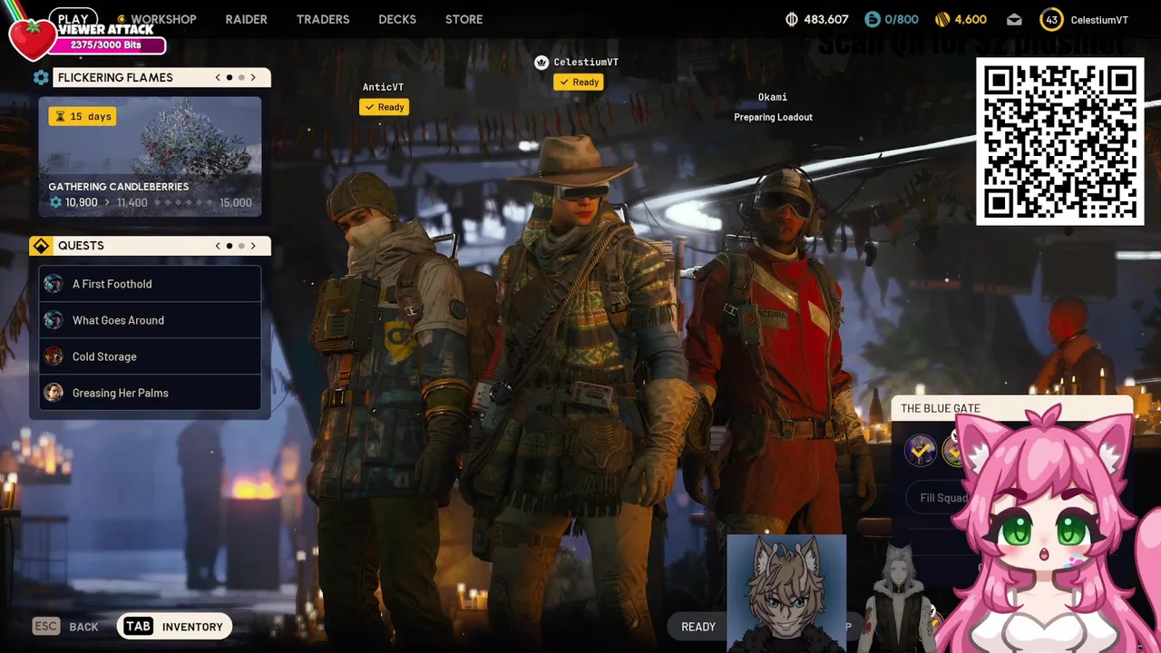
Task: Open the mail inbox icon
Action: 1014,19
